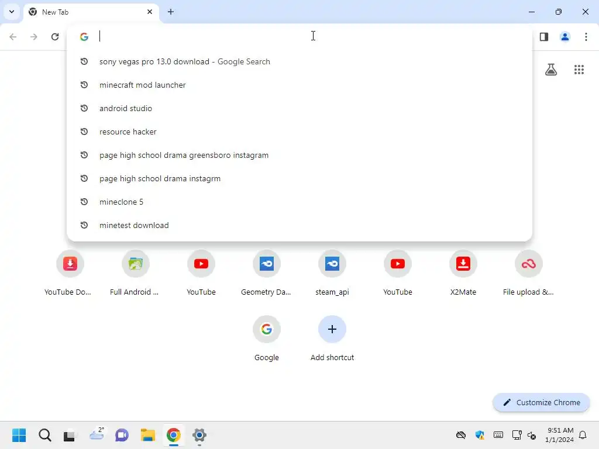Close the New Tab tab
The width and height of the screenshot is (599, 449).
[150, 12]
